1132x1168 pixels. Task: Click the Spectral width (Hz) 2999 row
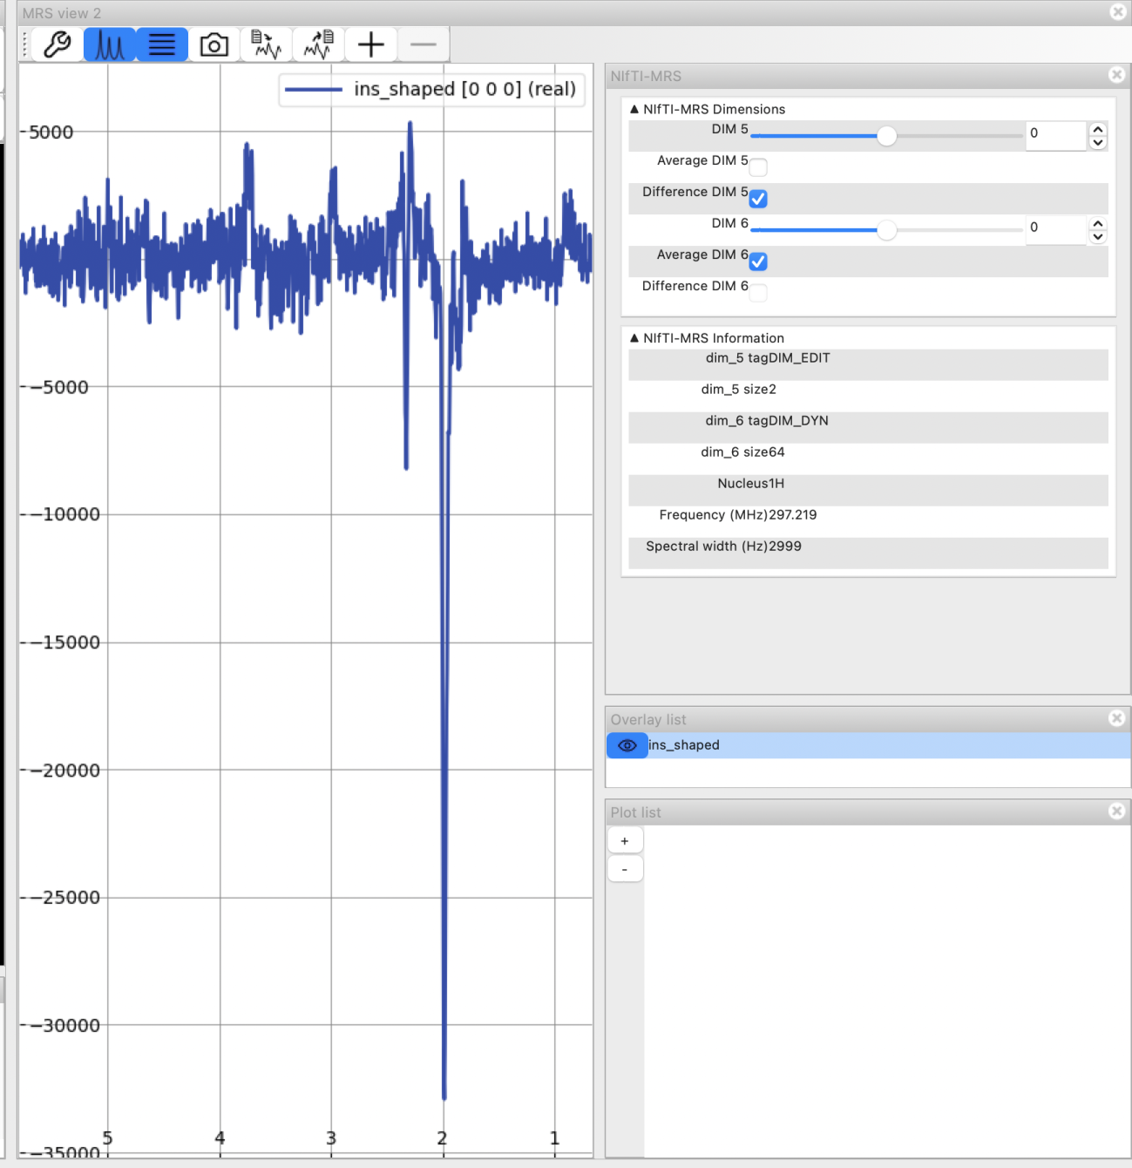(x=868, y=553)
